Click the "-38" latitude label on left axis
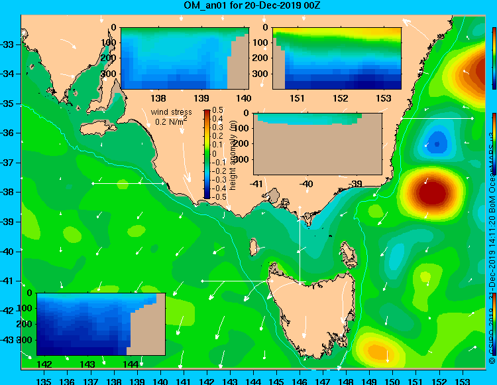Image resolution: width=497 pixels, height=385 pixels. pyautogui.click(x=7, y=193)
